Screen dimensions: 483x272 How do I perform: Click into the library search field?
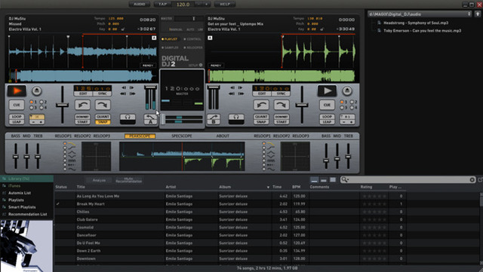pyautogui.click(x=408, y=179)
